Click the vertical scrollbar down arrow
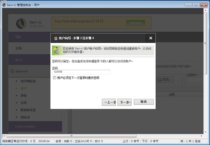This screenshot has width=210, height=145. (x=205, y=132)
